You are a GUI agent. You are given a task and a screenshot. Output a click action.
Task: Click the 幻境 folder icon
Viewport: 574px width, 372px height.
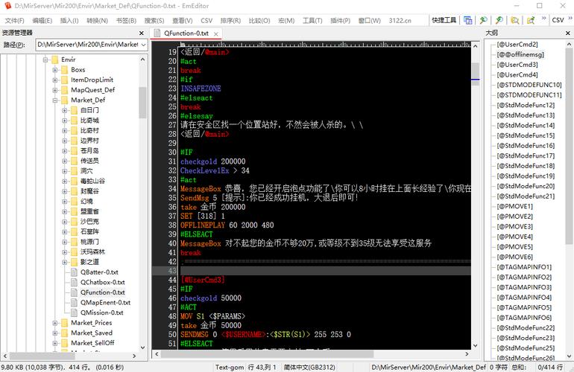pyautogui.click(x=75, y=202)
